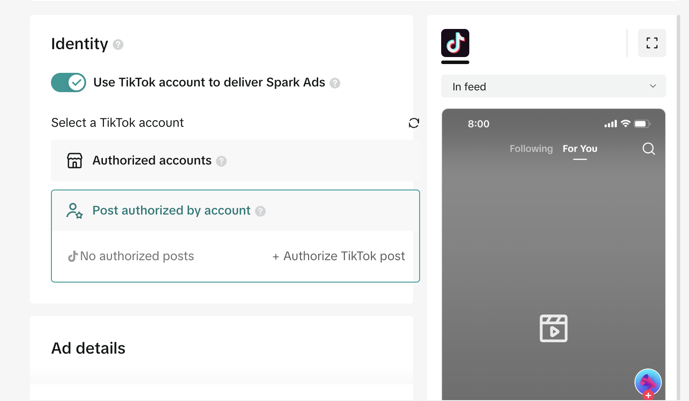Click help icon beside Spark Ads label
The width and height of the screenshot is (689, 401).
(335, 83)
